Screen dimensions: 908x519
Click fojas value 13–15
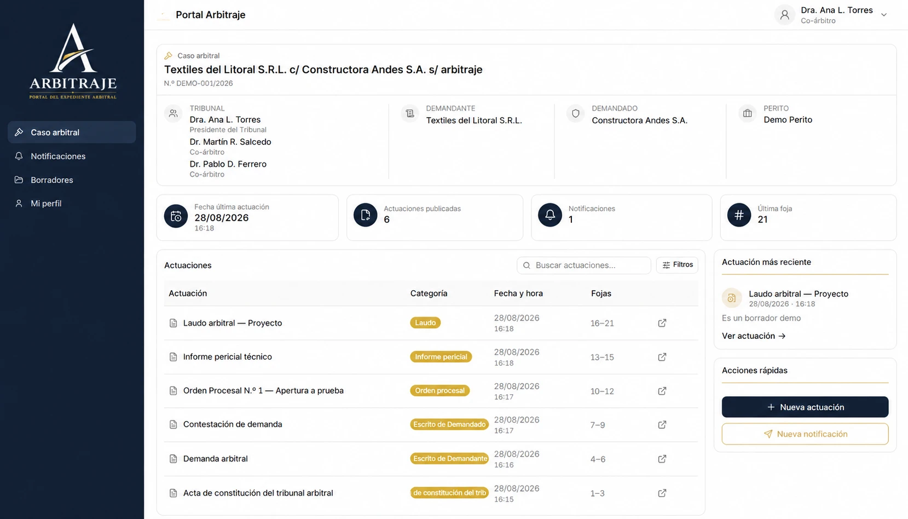click(602, 357)
